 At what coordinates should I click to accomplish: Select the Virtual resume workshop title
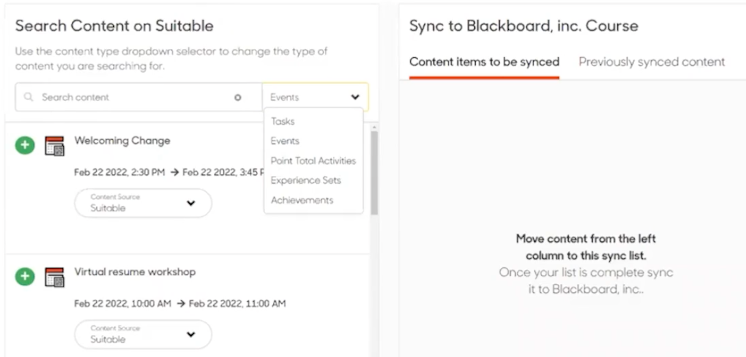(x=135, y=272)
